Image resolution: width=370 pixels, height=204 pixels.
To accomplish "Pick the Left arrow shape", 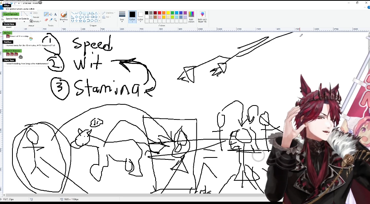I will pos(92,17).
